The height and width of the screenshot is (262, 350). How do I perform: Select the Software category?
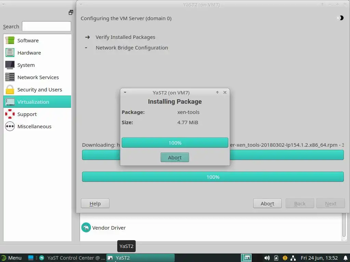coord(37,40)
